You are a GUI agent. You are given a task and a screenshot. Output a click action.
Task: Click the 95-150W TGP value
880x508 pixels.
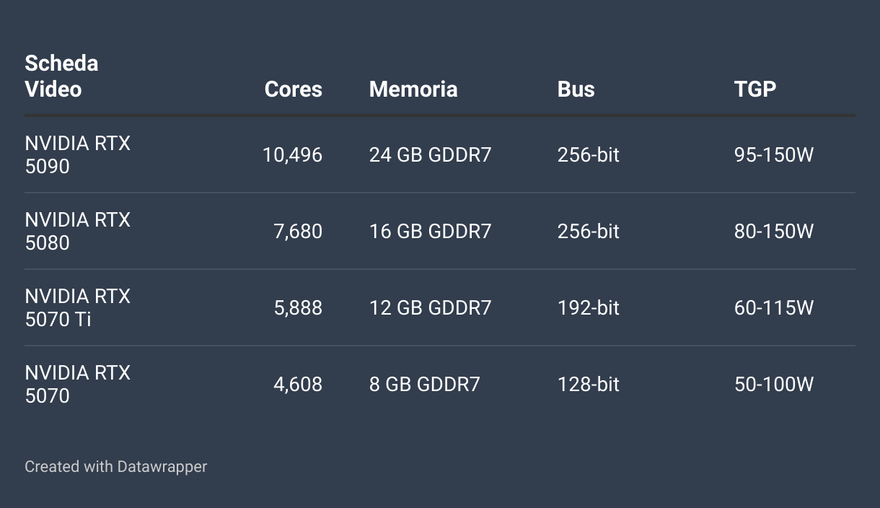tap(774, 154)
